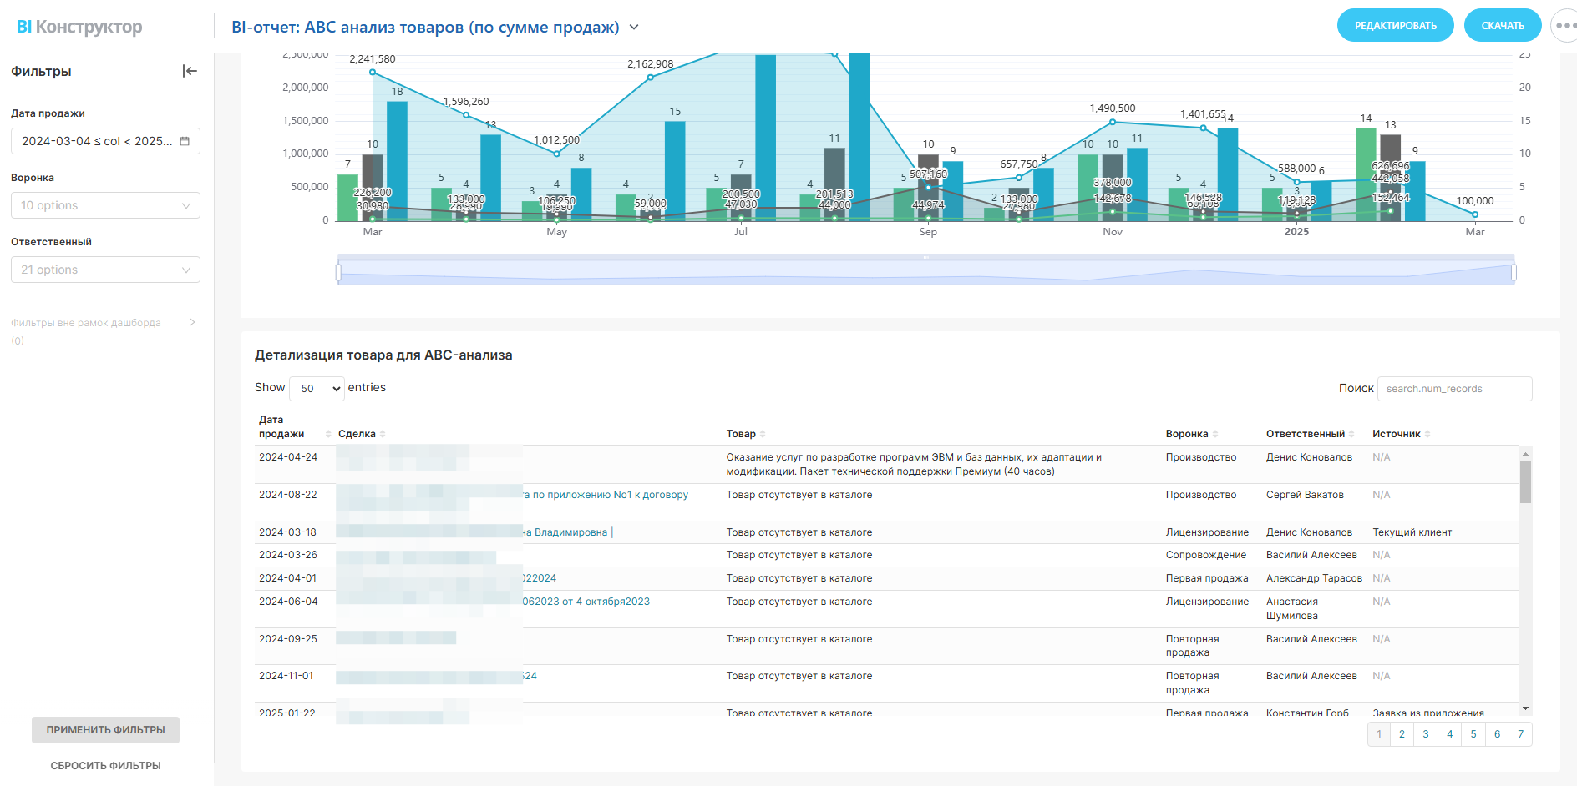Click the РЕДАКТИРОВАТЬ button
Viewport: 1577px width, 786px height.
[x=1395, y=26]
